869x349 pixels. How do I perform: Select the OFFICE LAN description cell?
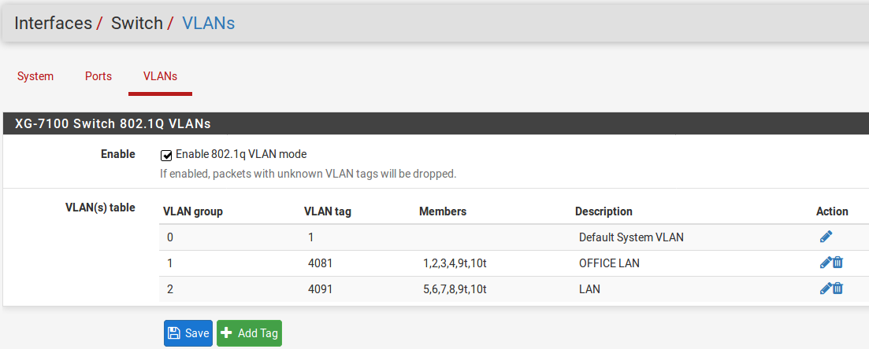tap(609, 263)
